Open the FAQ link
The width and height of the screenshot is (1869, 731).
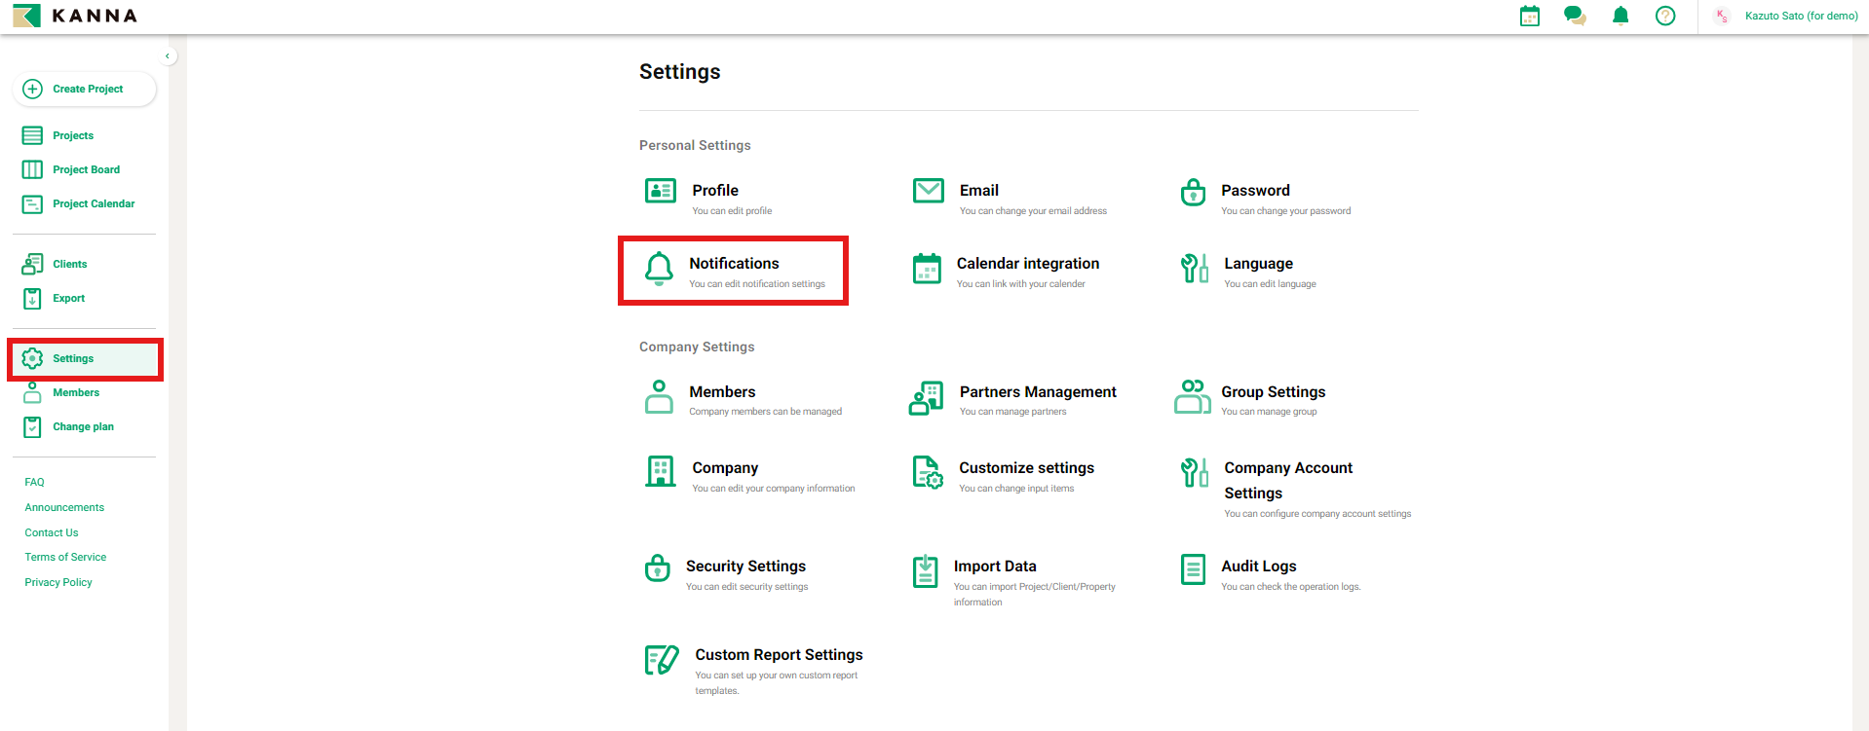pos(35,482)
